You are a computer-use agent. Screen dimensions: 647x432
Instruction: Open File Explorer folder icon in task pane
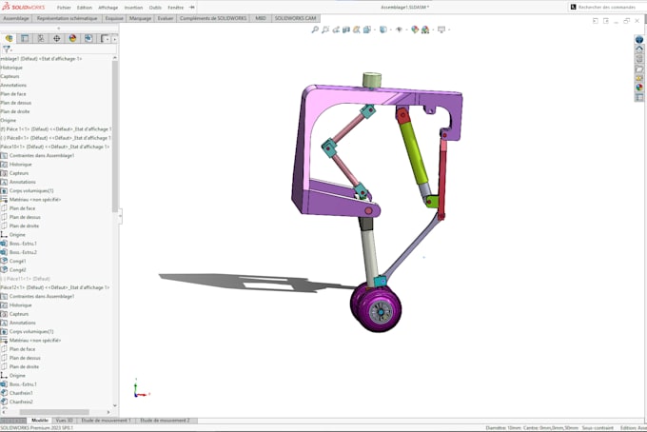639,69
